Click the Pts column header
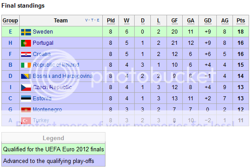Image resolution: width=250 pixels, height=167 pixels. 241,21
